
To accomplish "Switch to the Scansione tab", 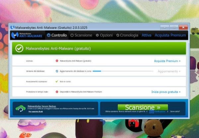I will (81, 35).
